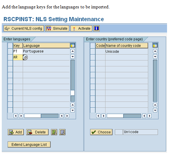Viewport: 173px width, 161px height.
Task: Click the Choose button
Action: coord(101,132)
